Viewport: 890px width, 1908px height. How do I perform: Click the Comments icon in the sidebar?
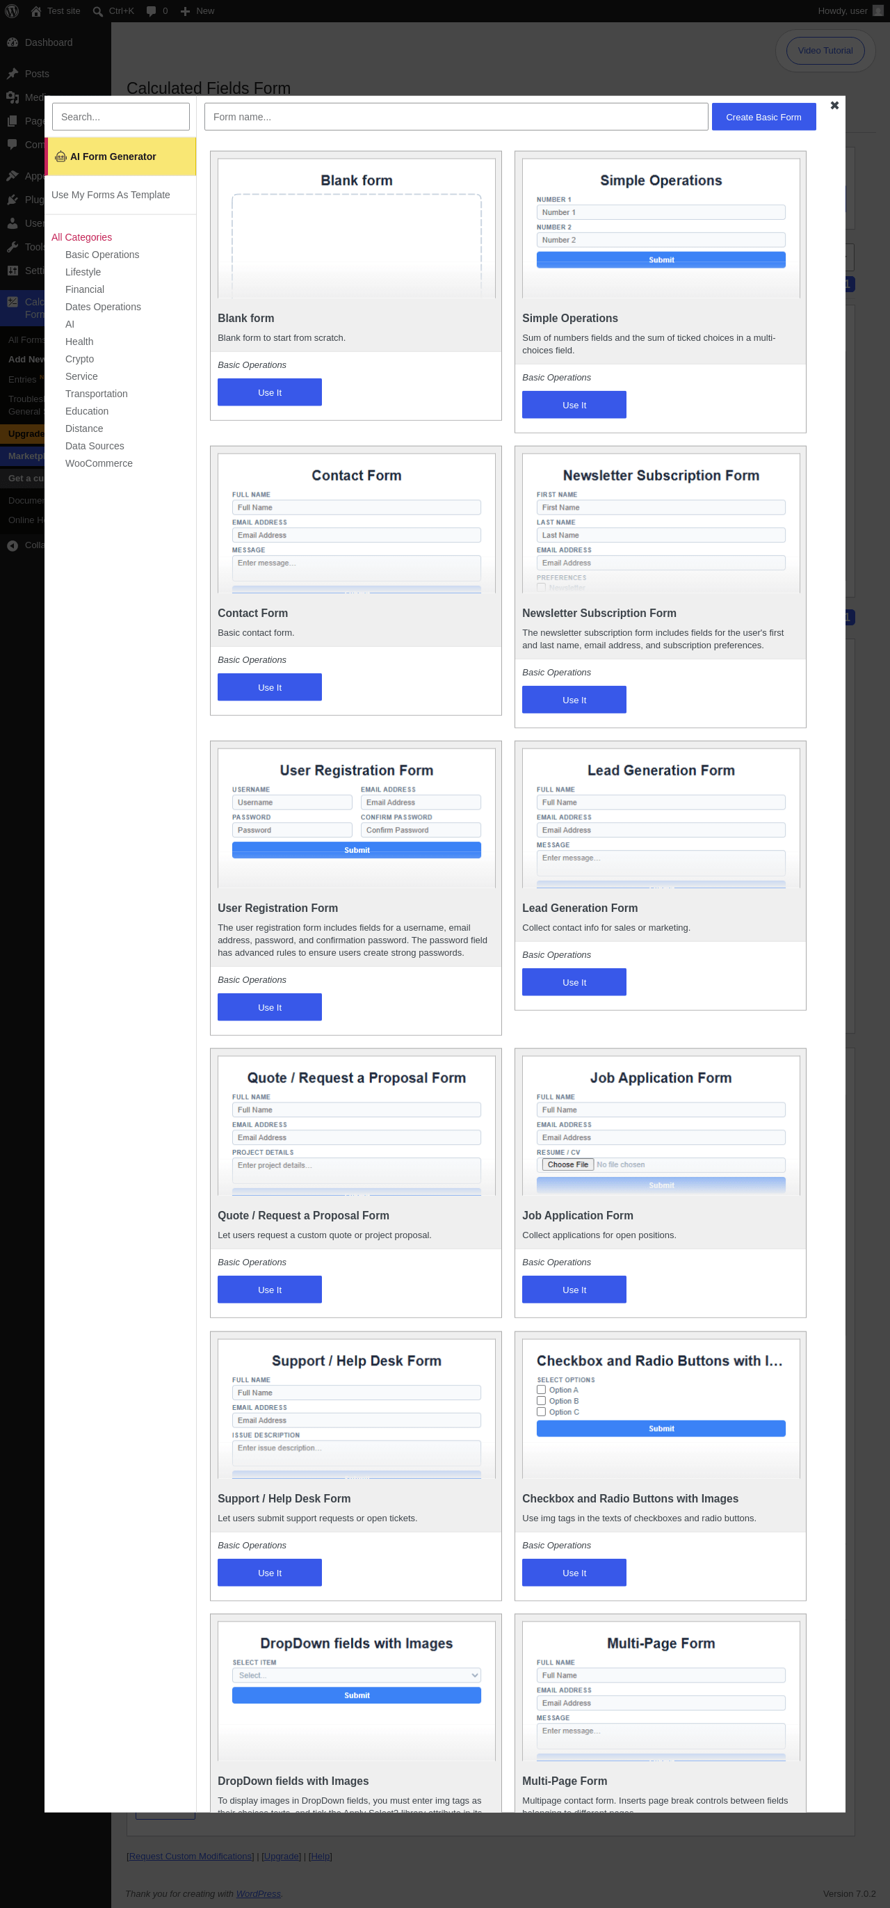pos(13,145)
